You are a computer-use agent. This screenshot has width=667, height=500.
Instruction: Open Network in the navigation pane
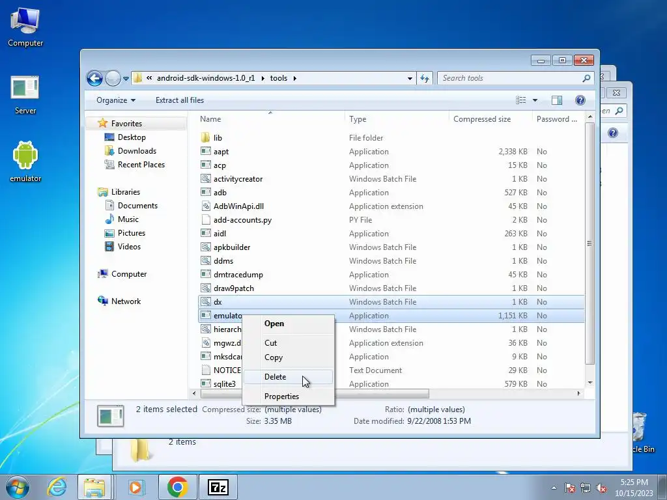point(126,301)
